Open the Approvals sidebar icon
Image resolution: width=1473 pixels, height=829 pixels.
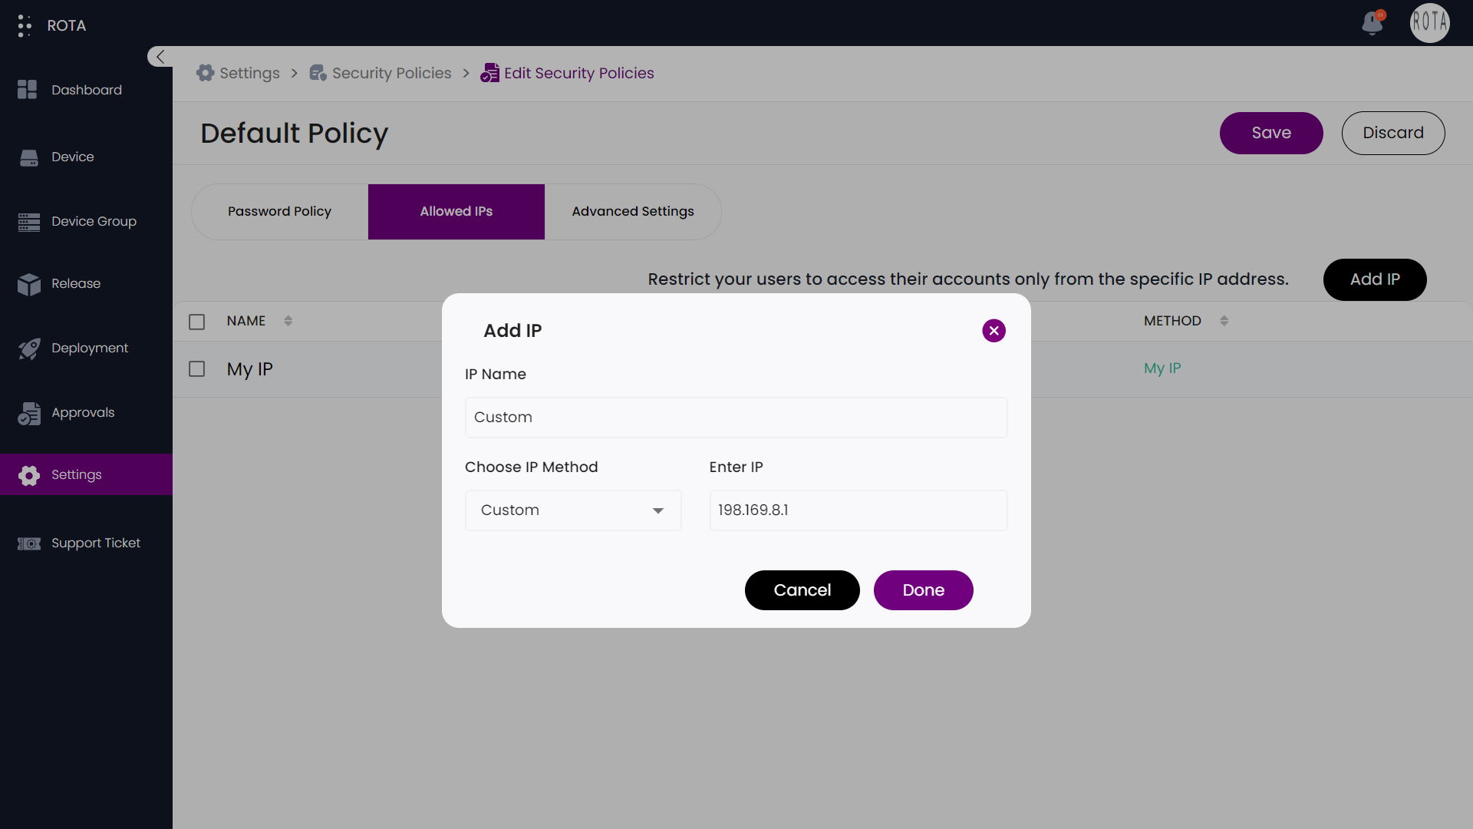tap(28, 413)
